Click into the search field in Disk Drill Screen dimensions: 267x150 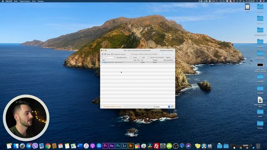(x=108, y=57)
